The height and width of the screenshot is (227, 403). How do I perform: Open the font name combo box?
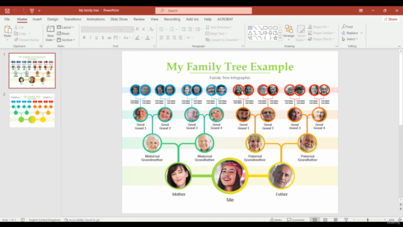pyautogui.click(x=101, y=30)
